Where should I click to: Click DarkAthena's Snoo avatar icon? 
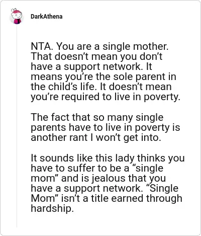click(16, 16)
